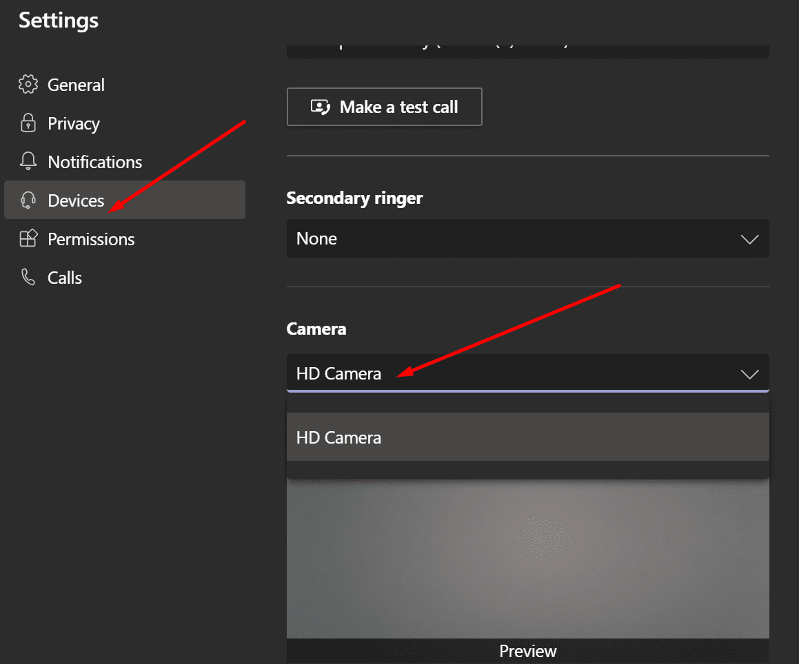Open the General settings section
799x664 pixels.
tap(125, 85)
